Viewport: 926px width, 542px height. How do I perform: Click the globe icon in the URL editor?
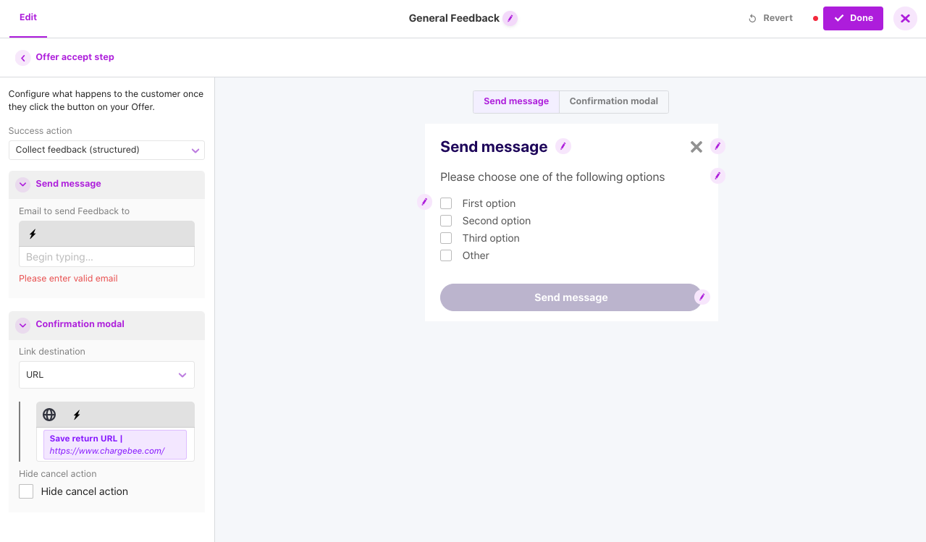click(x=49, y=415)
